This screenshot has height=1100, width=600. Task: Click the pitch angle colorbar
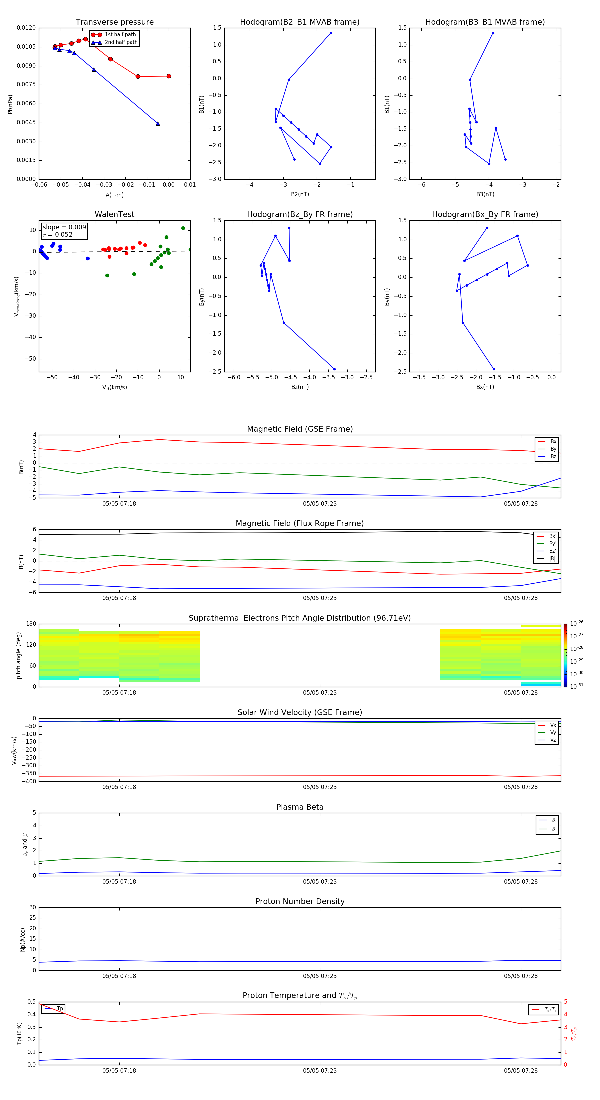[565, 655]
